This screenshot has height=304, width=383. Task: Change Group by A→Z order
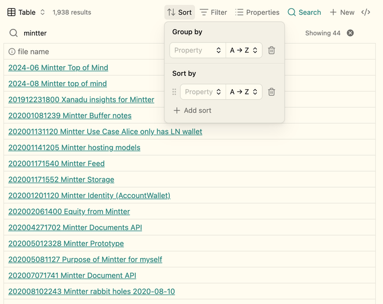244,50
